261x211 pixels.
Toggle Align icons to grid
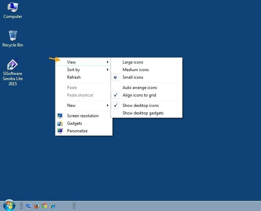(147, 95)
